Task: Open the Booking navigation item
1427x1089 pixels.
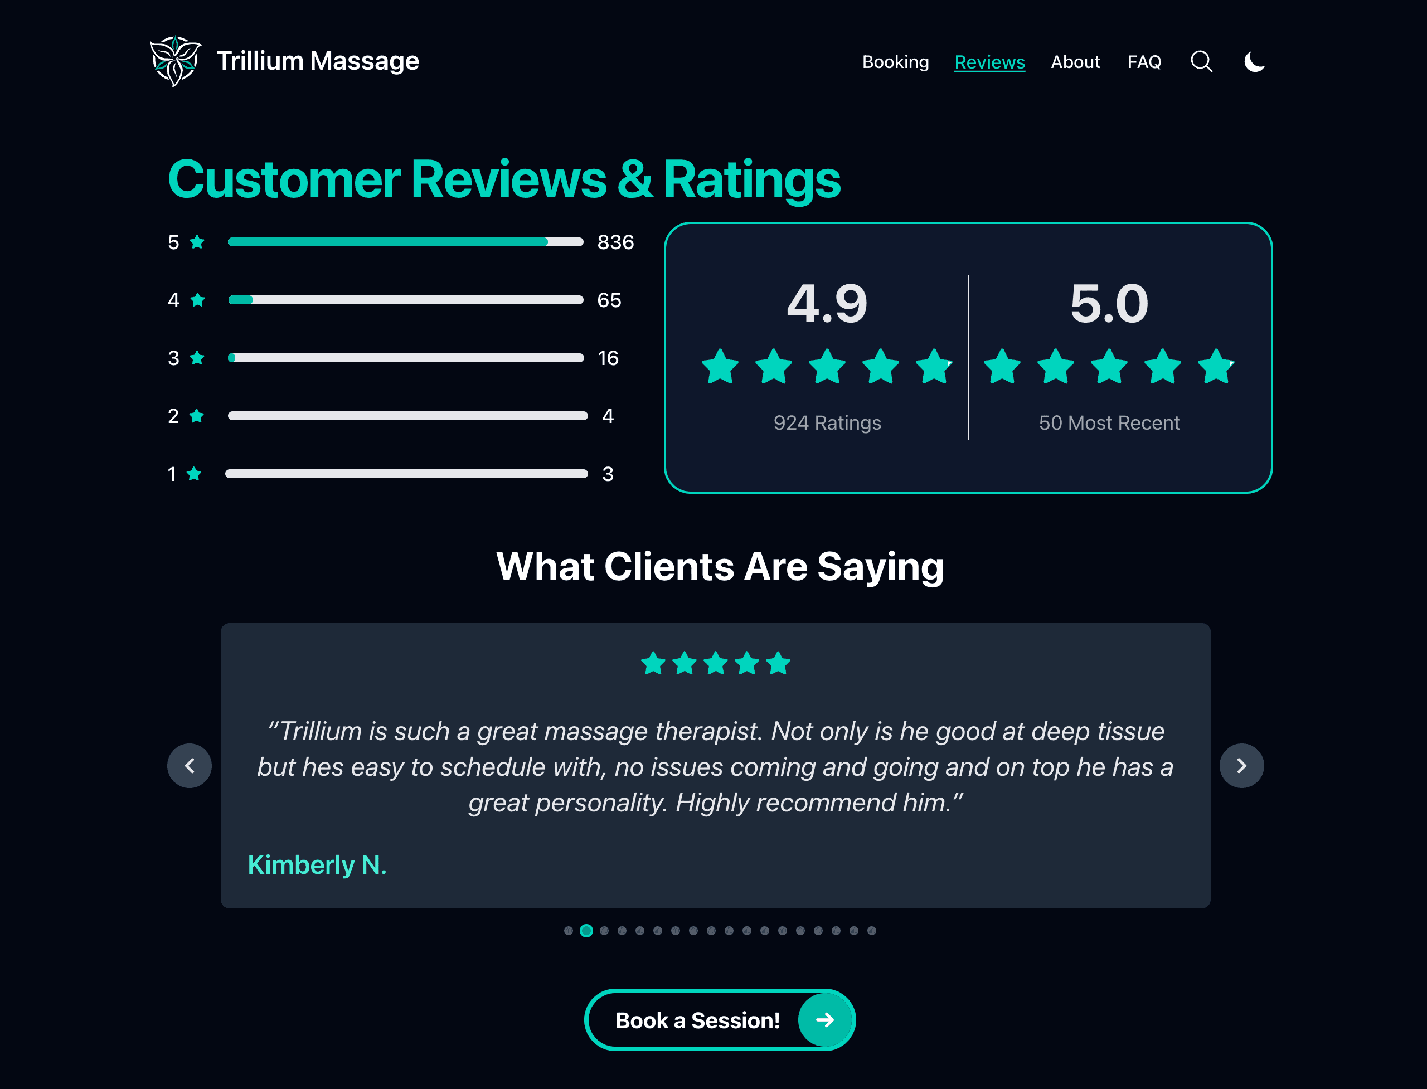Action: click(x=895, y=61)
